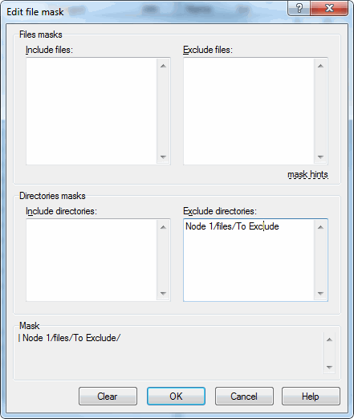
Task: Click up arrow in Include files scrollbar
Action: tap(163, 66)
